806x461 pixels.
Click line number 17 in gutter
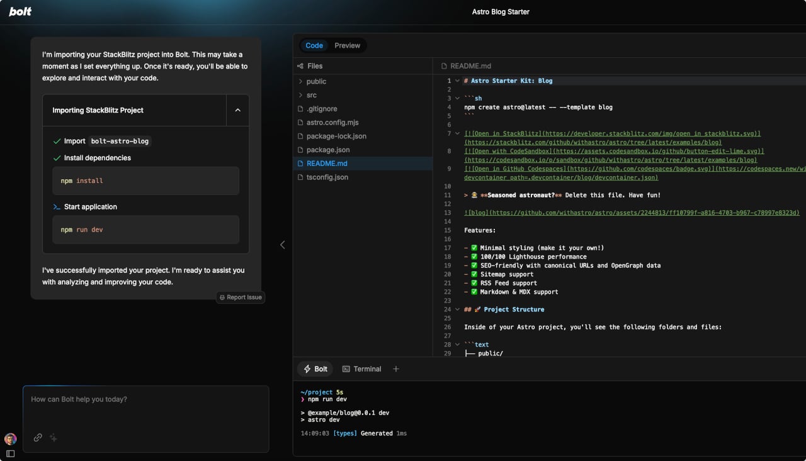(447, 248)
